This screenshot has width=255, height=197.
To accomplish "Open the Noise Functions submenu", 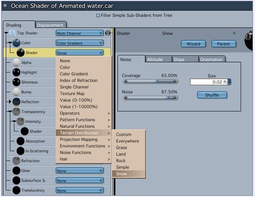I will [84, 152].
